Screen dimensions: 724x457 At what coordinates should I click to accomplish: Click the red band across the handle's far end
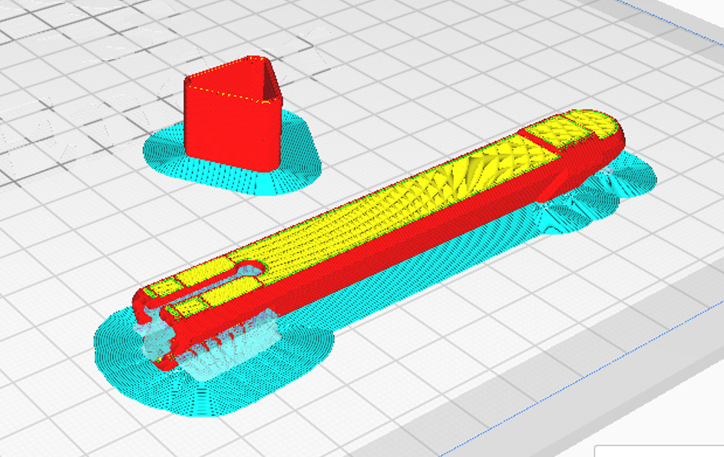[x=545, y=142]
